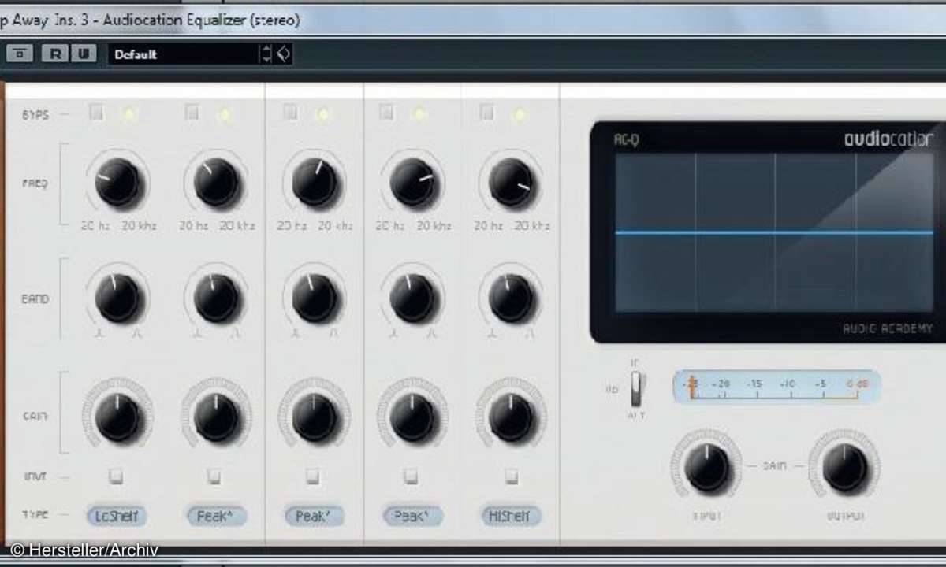Click the GAIN knob of the HiShelf band
Viewport: 946px width, 567px height.
(511, 417)
